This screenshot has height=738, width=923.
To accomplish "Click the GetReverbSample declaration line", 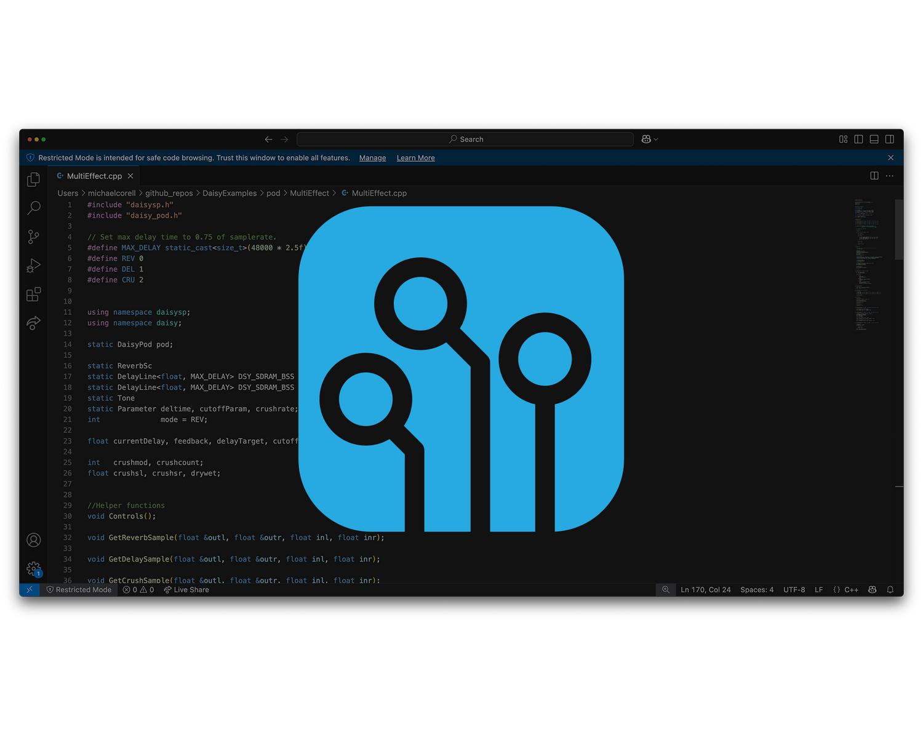I will pyautogui.click(x=236, y=538).
